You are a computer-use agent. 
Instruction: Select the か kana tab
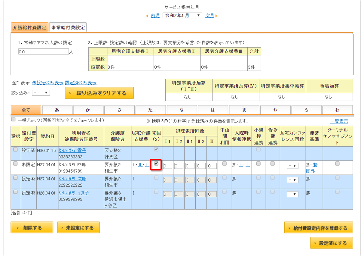[x=88, y=110]
